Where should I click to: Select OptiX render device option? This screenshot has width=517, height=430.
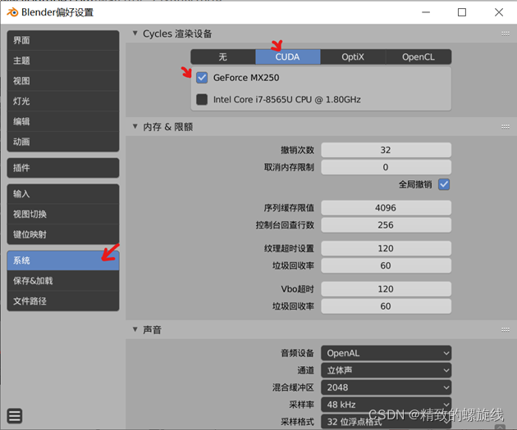pos(353,57)
